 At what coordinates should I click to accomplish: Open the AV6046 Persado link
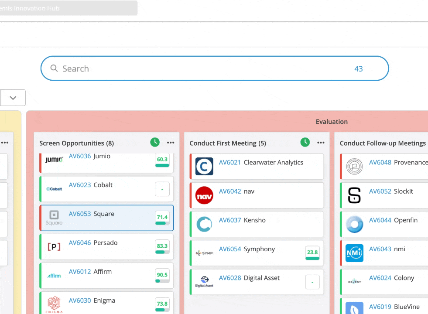tap(80, 243)
